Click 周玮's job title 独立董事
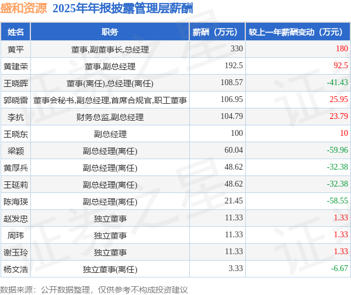Image resolution: width=351 pixels, height=295 pixels. point(110,236)
